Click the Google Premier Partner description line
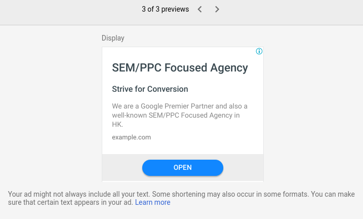363x219 pixels. click(x=180, y=106)
